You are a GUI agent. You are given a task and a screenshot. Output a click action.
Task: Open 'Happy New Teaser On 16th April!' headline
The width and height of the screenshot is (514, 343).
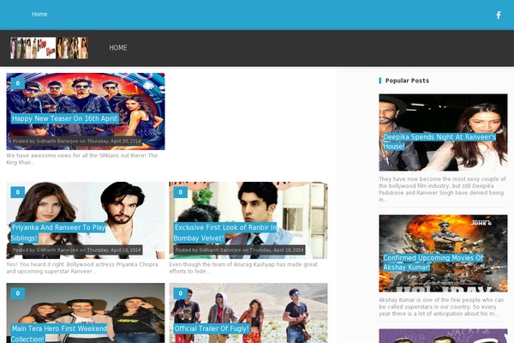(65, 118)
